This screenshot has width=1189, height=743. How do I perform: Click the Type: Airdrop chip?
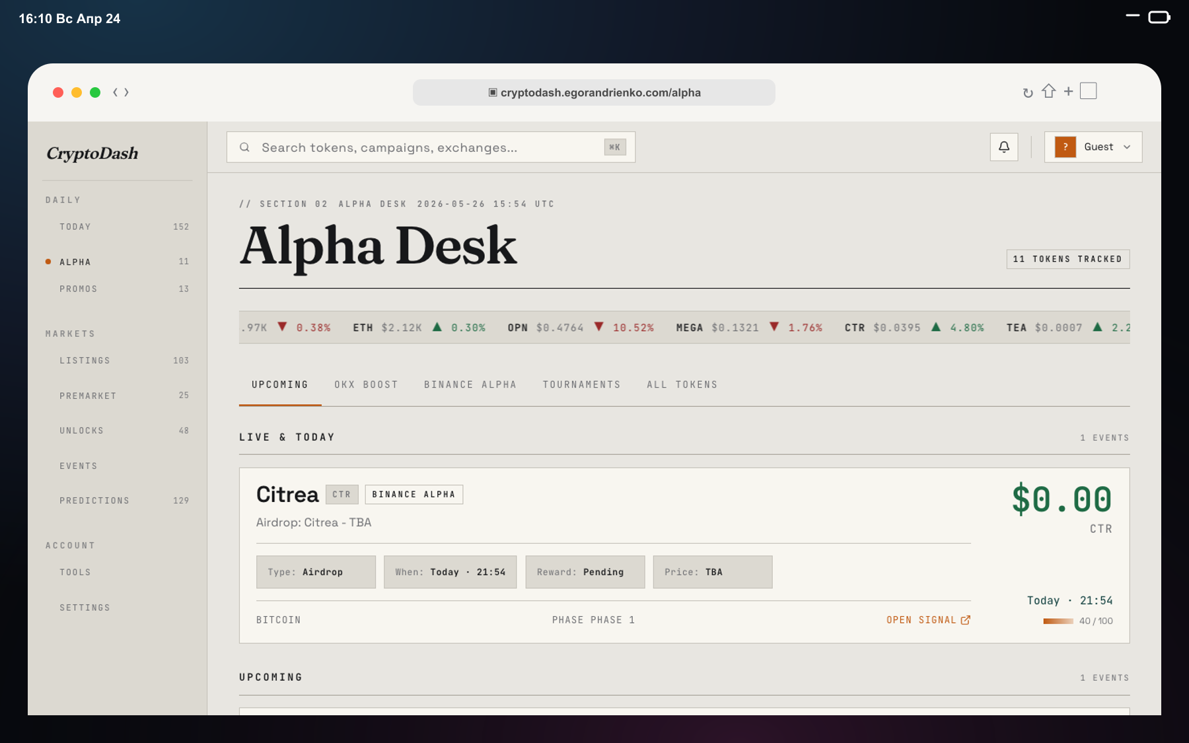(x=316, y=572)
